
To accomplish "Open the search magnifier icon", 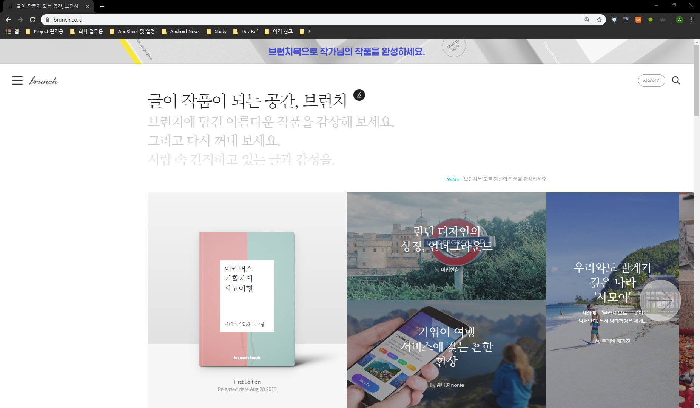I will coord(676,80).
